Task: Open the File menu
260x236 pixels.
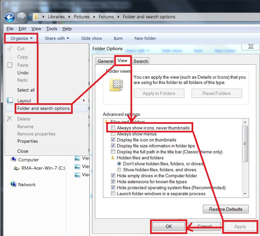Action: click(x=10, y=29)
